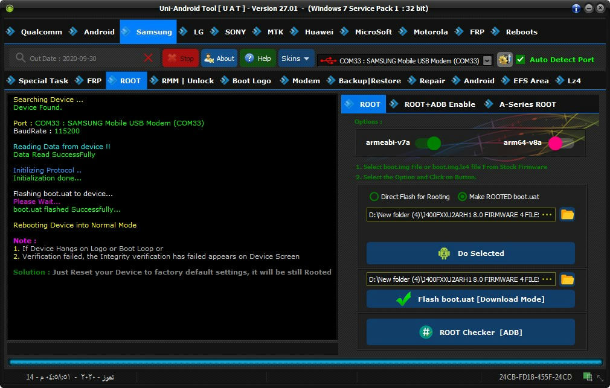Open the About dialog

(x=219, y=59)
